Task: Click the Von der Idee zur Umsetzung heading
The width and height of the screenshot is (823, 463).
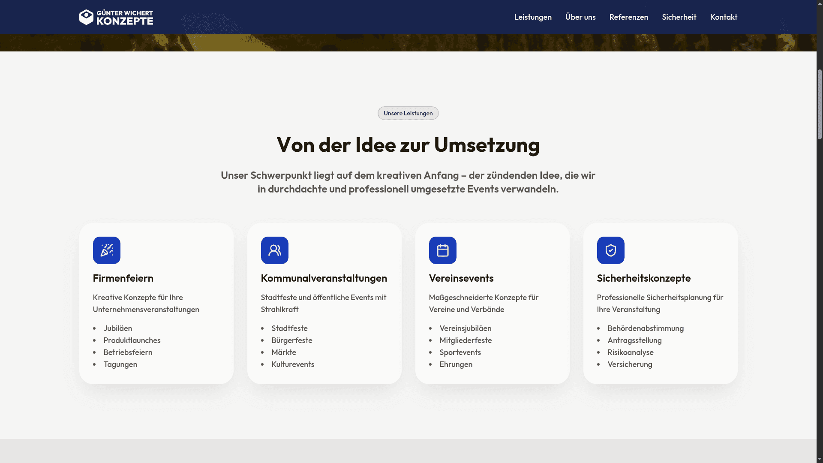Action: pos(408,145)
